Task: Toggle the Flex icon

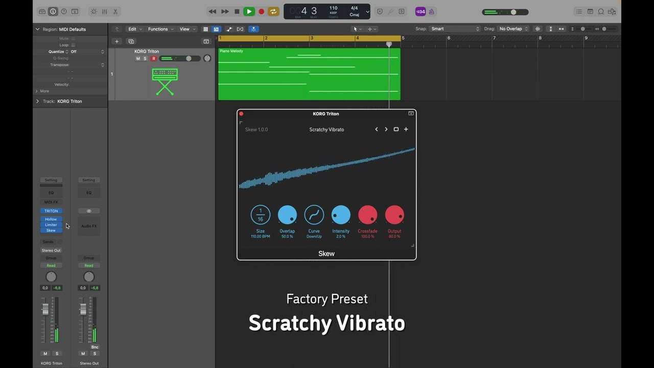Action: [x=240, y=29]
